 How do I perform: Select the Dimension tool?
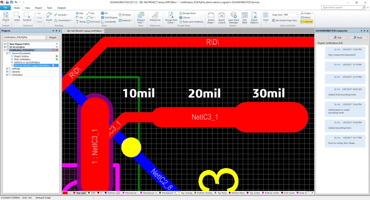(155, 17)
